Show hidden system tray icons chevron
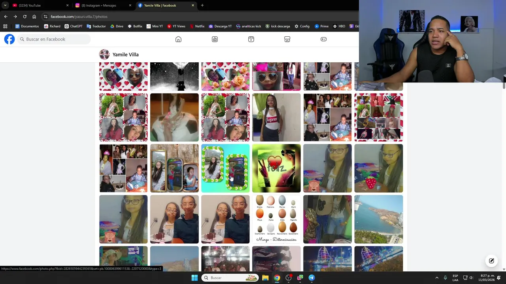This screenshot has width=506, height=284. pyautogui.click(x=437, y=278)
